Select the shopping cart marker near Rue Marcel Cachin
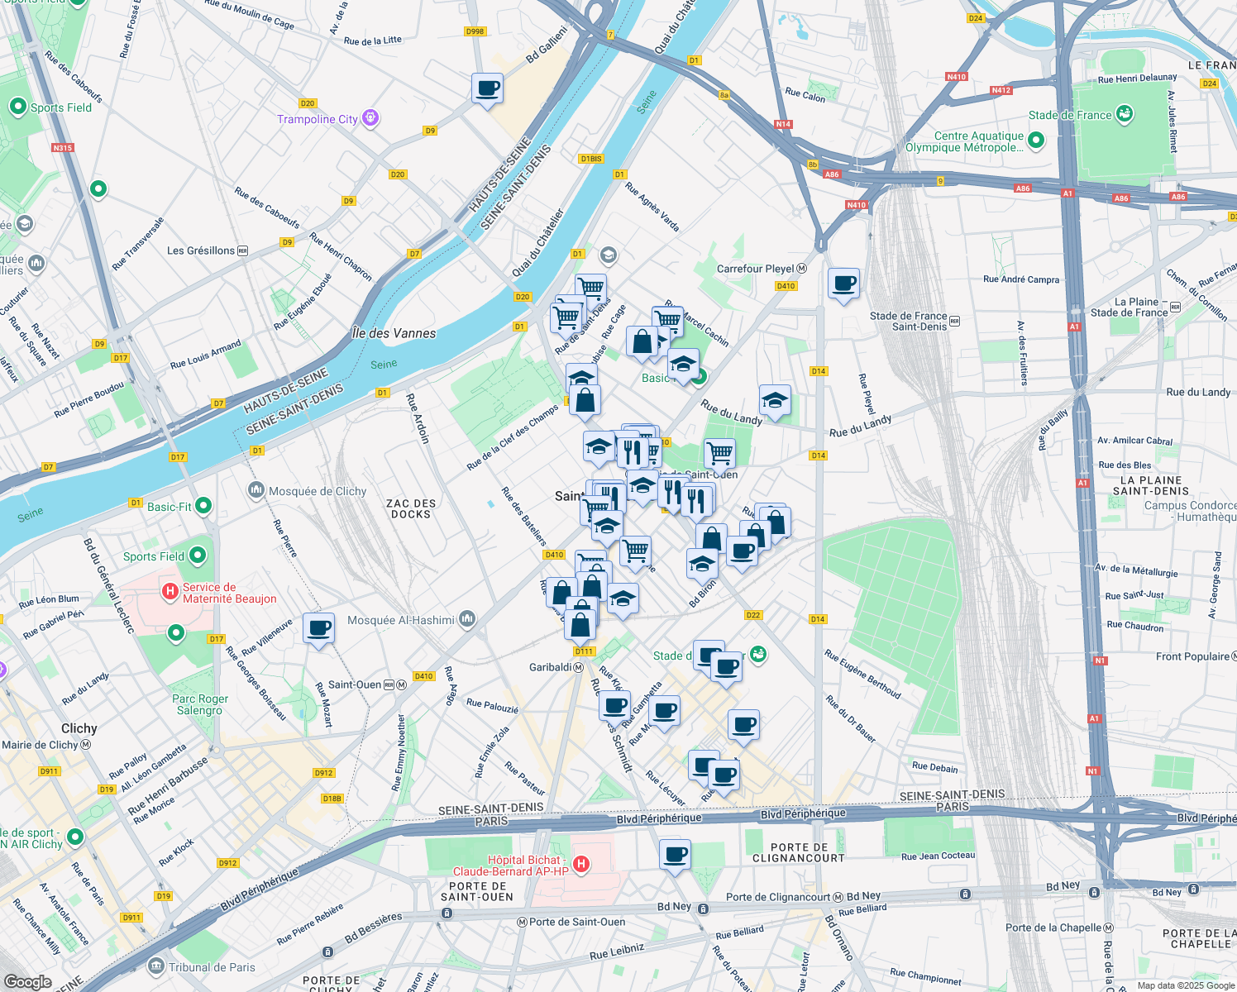This screenshot has width=1237, height=992. pos(666,318)
